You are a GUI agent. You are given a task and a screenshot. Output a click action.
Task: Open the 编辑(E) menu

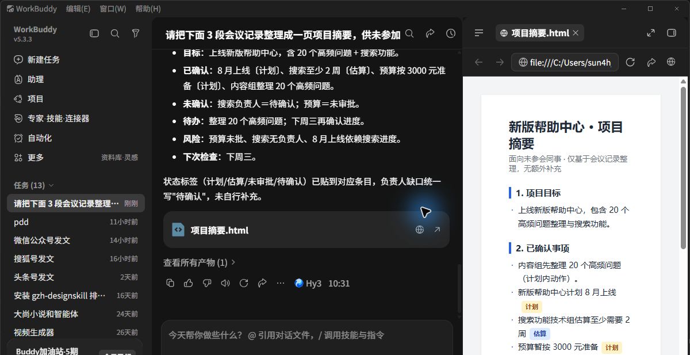click(78, 9)
